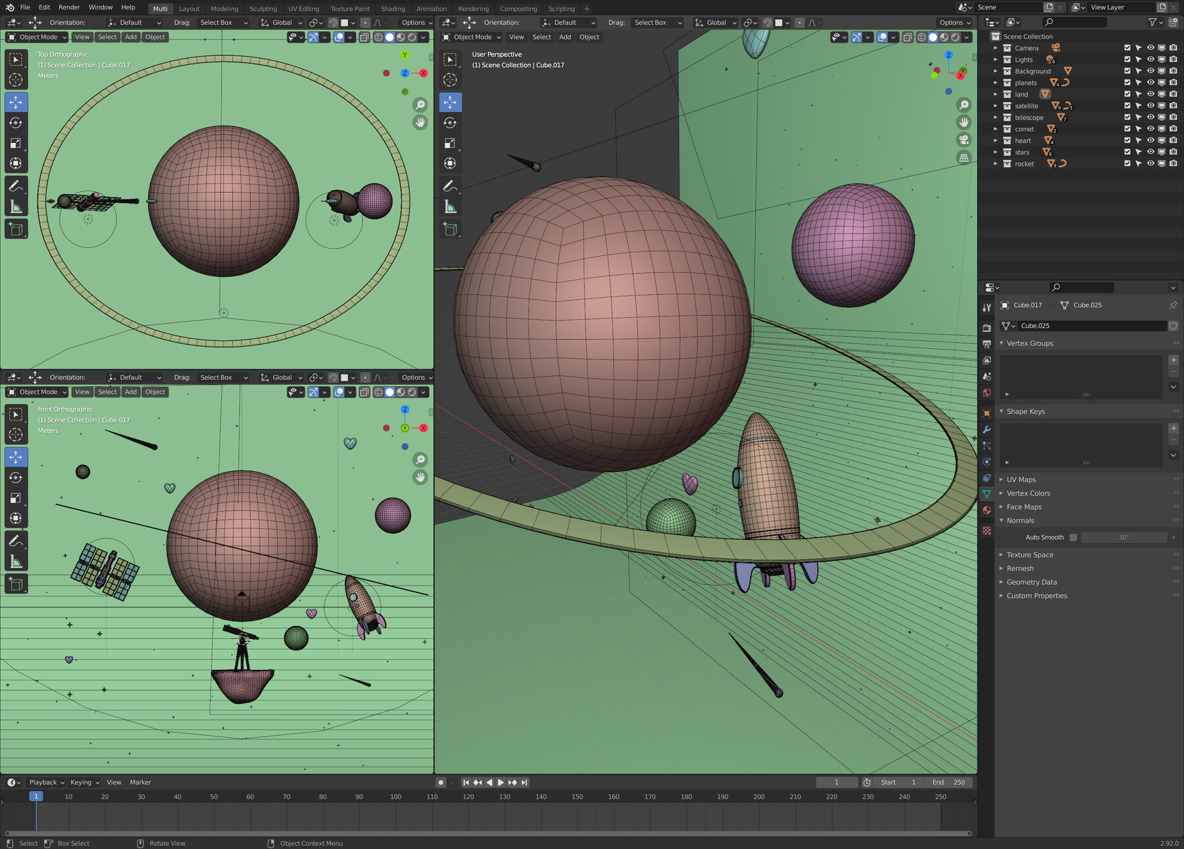The height and width of the screenshot is (849, 1184).
Task: Adjust the Auto Smooth 30 degree angle slider
Action: point(1125,537)
